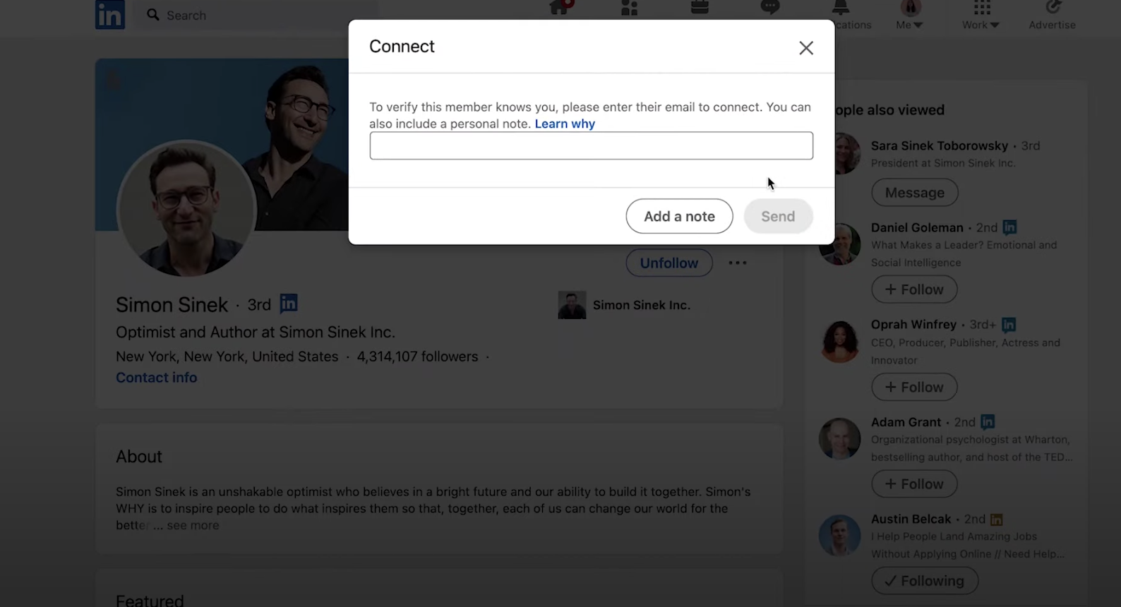Open Sara Sinek Toborowsky's profile name

pos(939,145)
